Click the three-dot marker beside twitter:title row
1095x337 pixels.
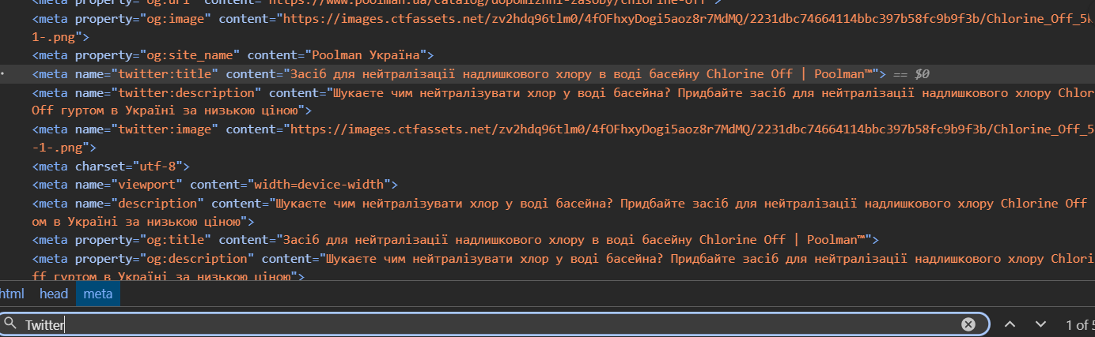tap(4, 73)
